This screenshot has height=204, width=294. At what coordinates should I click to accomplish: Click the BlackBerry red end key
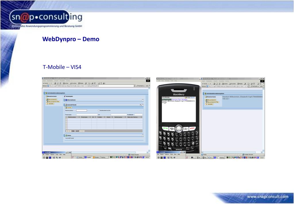click(x=193, y=129)
